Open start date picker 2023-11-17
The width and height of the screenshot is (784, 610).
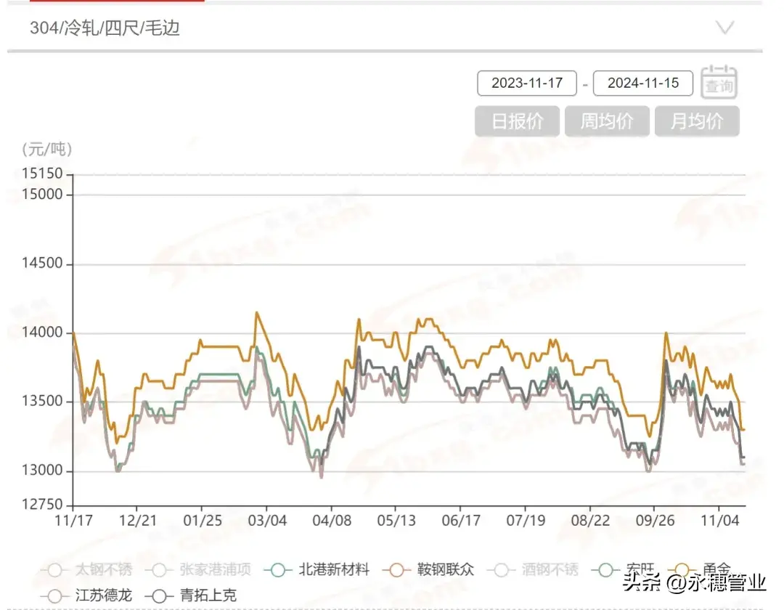[x=527, y=83]
